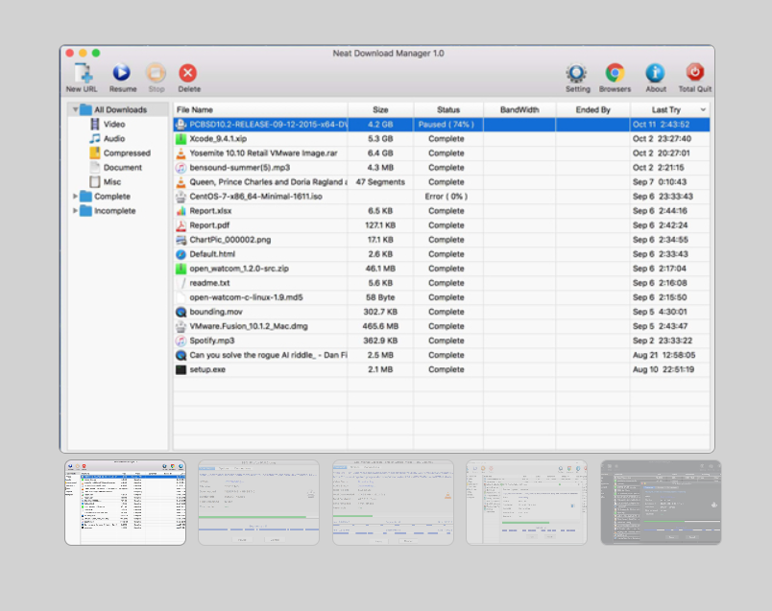Viewport: 772px width, 611px height.
Task: Open the fifth dark screenshot thumbnail
Action: [661, 503]
